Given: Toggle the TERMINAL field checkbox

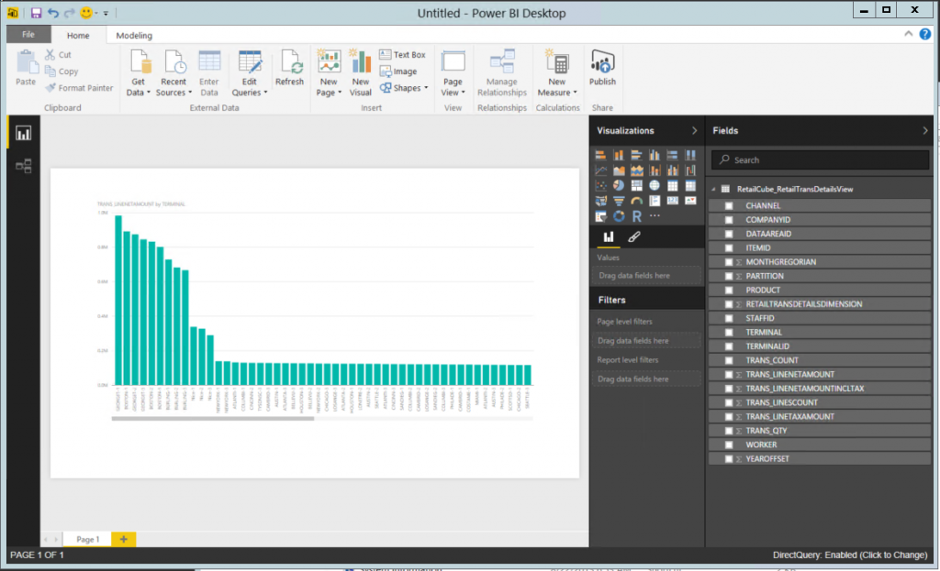Looking at the screenshot, I should pos(728,333).
